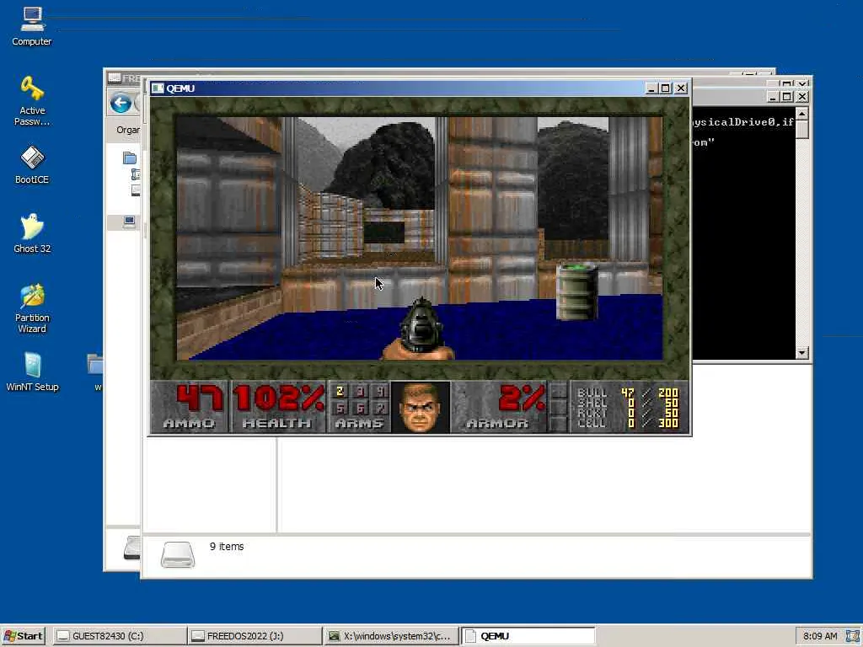Viewport: 863px width, 647px height.
Task: Click the ARMS weapon slots panel
Action: pyautogui.click(x=359, y=406)
